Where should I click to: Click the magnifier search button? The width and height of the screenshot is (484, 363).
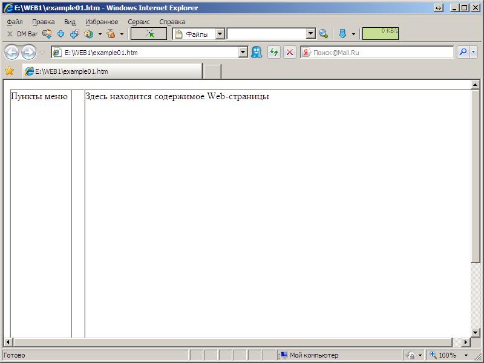pyautogui.click(x=463, y=53)
